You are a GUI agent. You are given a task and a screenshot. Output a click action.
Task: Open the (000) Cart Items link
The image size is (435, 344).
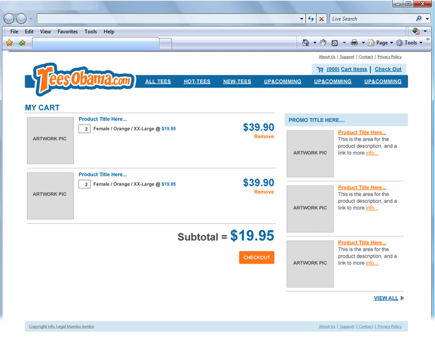[347, 69]
